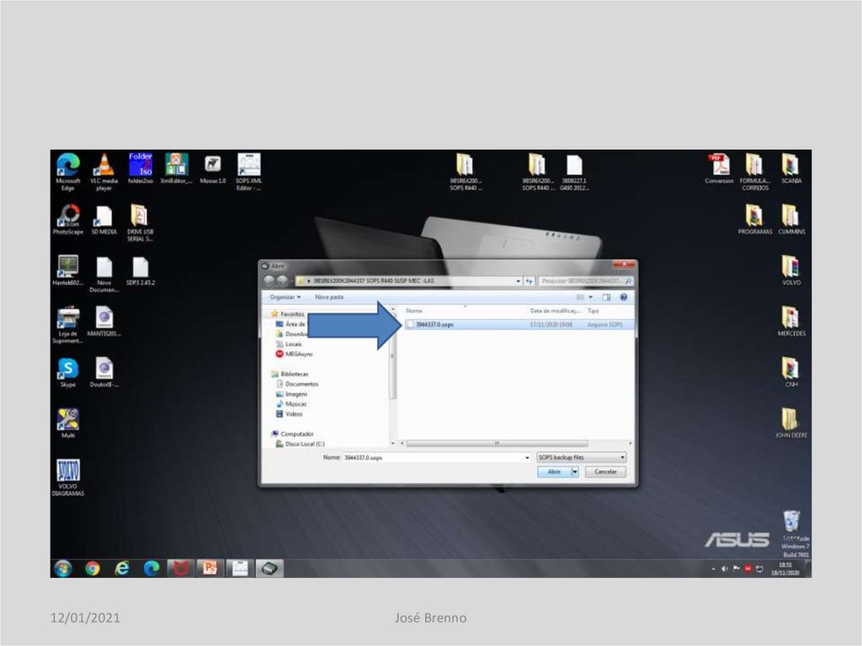Viewport: 862px width, 646px height.
Task: Click the Cancelar button
Action: [605, 472]
